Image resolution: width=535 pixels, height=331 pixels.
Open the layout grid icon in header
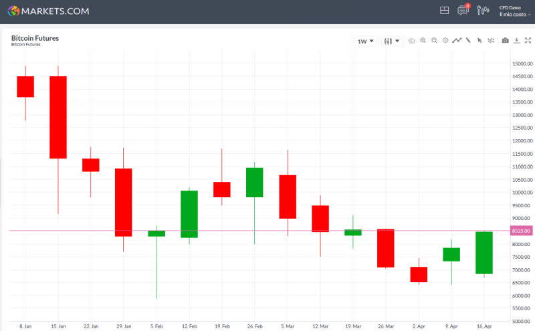[444, 11]
